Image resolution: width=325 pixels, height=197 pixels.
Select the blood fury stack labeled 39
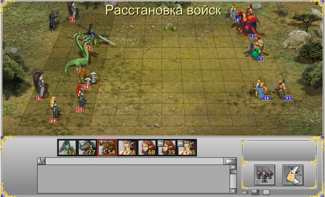pos(81,99)
